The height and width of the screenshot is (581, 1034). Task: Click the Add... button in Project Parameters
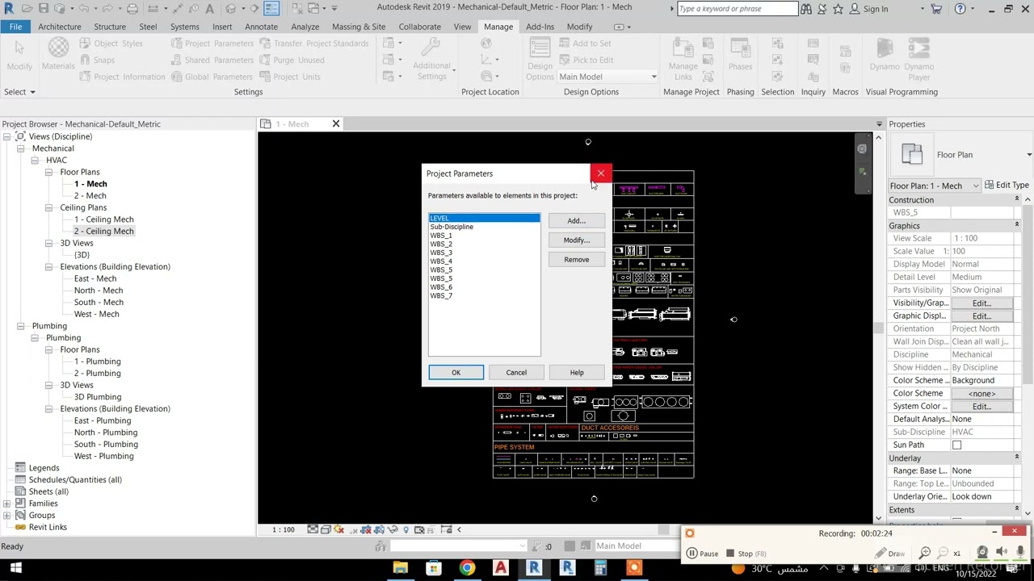click(x=576, y=220)
